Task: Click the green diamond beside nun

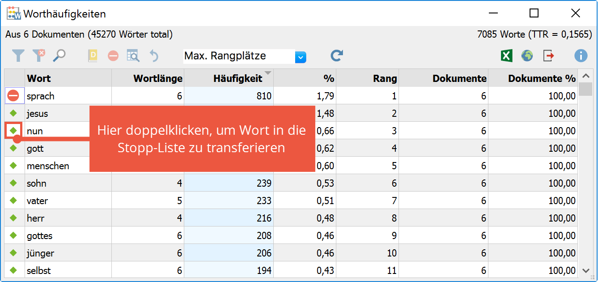Action: click(13, 130)
